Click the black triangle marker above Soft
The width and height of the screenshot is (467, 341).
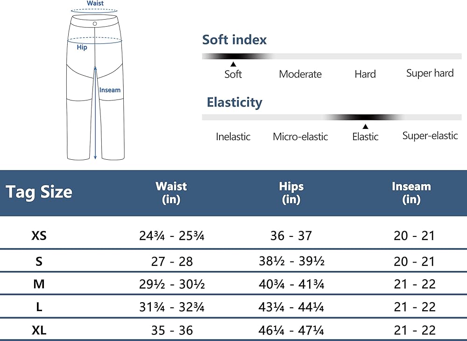coord(233,64)
